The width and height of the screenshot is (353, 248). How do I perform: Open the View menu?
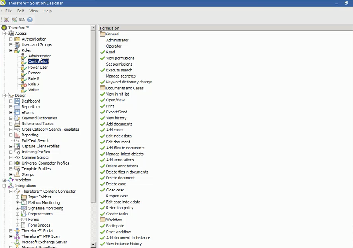(x=33, y=11)
